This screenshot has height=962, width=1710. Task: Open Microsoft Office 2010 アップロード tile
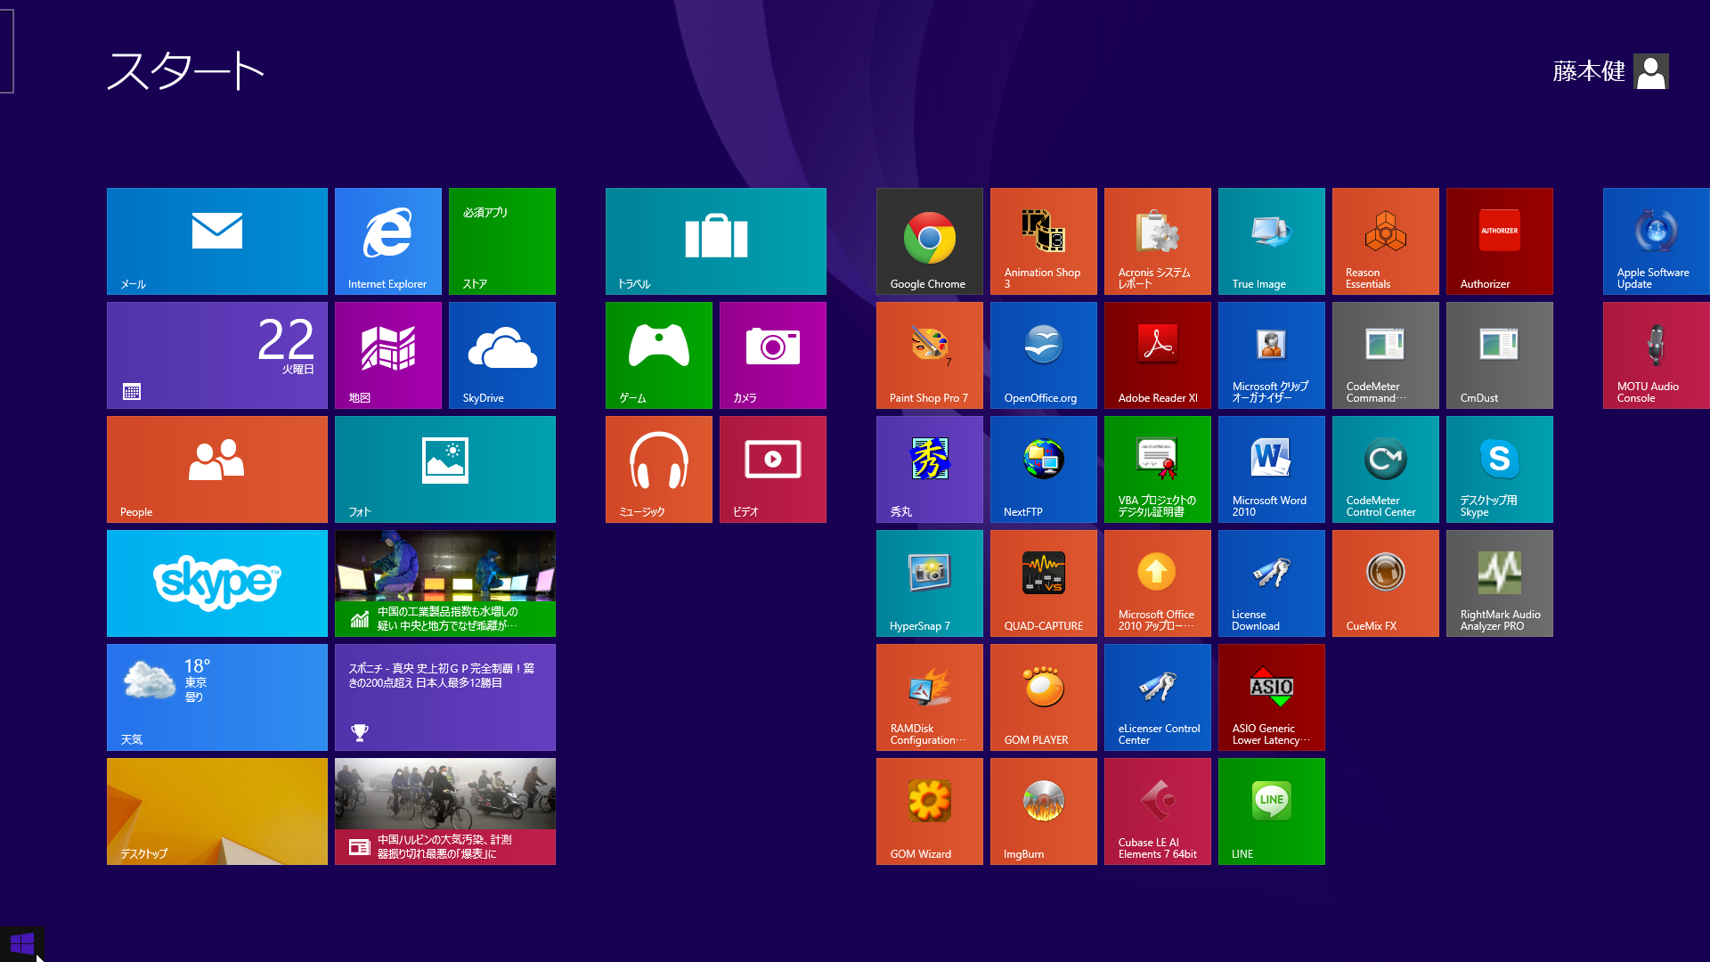coord(1158,583)
